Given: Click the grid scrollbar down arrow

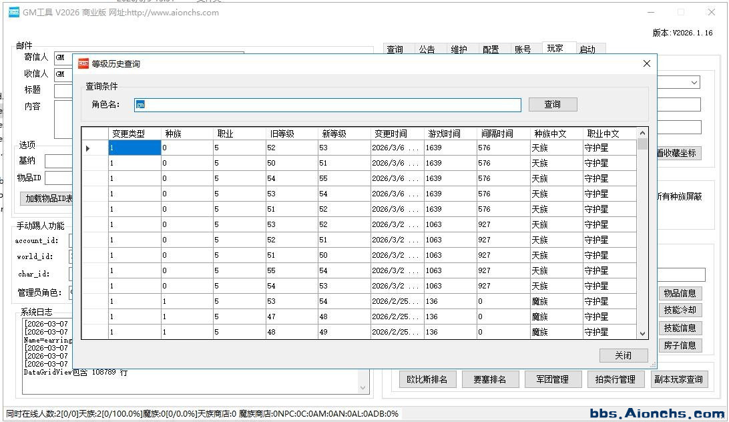Looking at the screenshot, I should 642,333.
